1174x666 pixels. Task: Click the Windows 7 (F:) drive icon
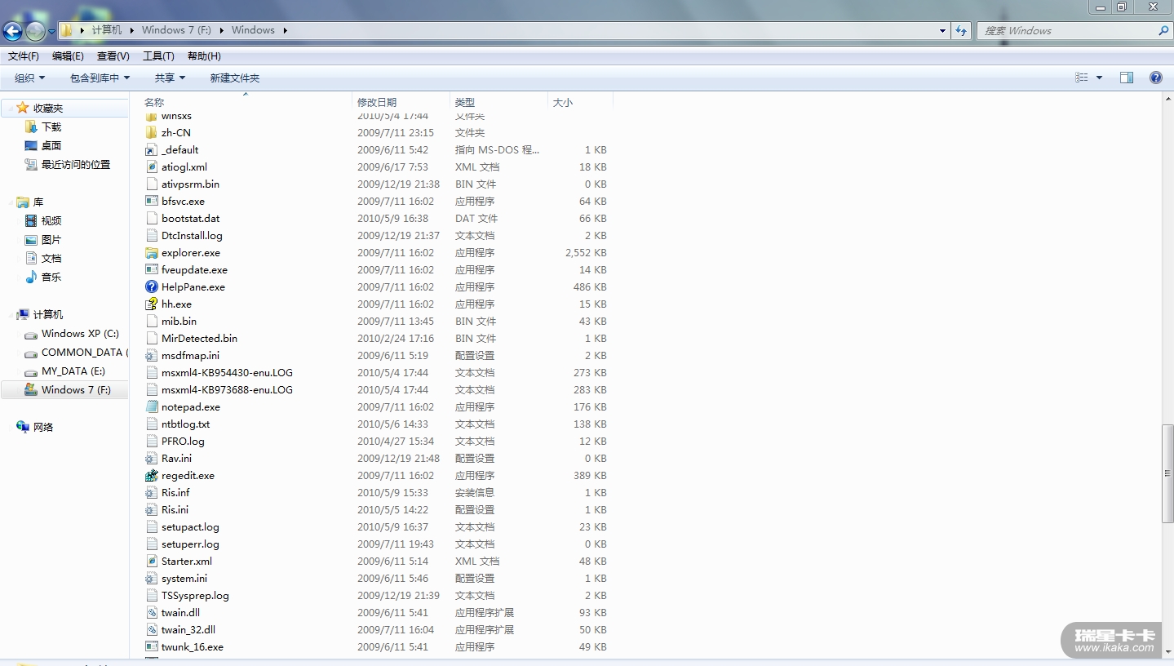pyautogui.click(x=31, y=390)
